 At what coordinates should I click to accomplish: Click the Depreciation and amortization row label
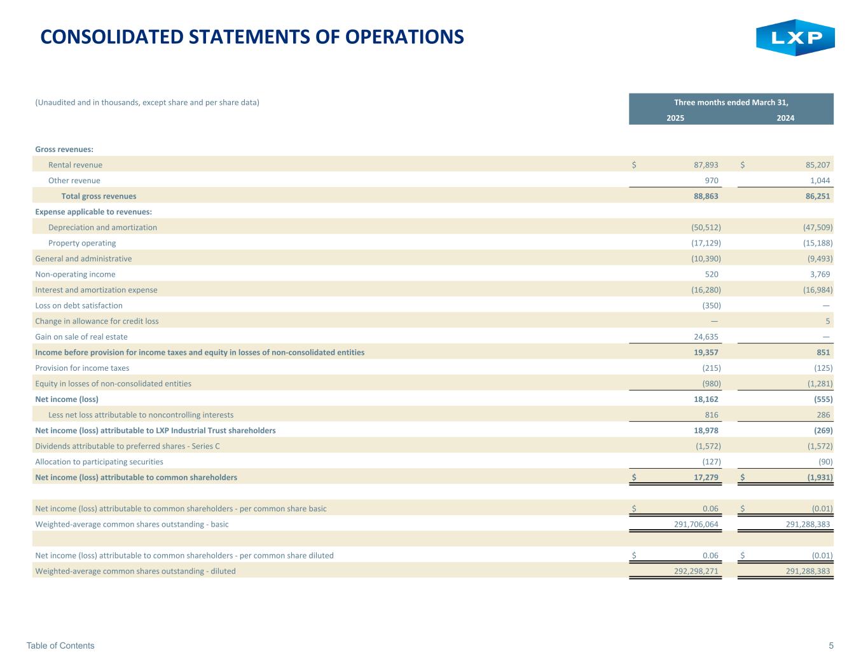tap(102, 227)
